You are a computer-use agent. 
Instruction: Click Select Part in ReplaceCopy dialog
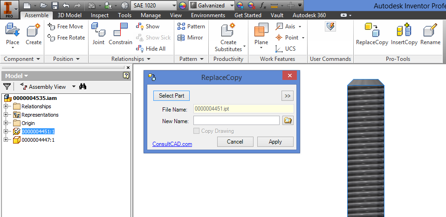pyautogui.click(x=172, y=96)
